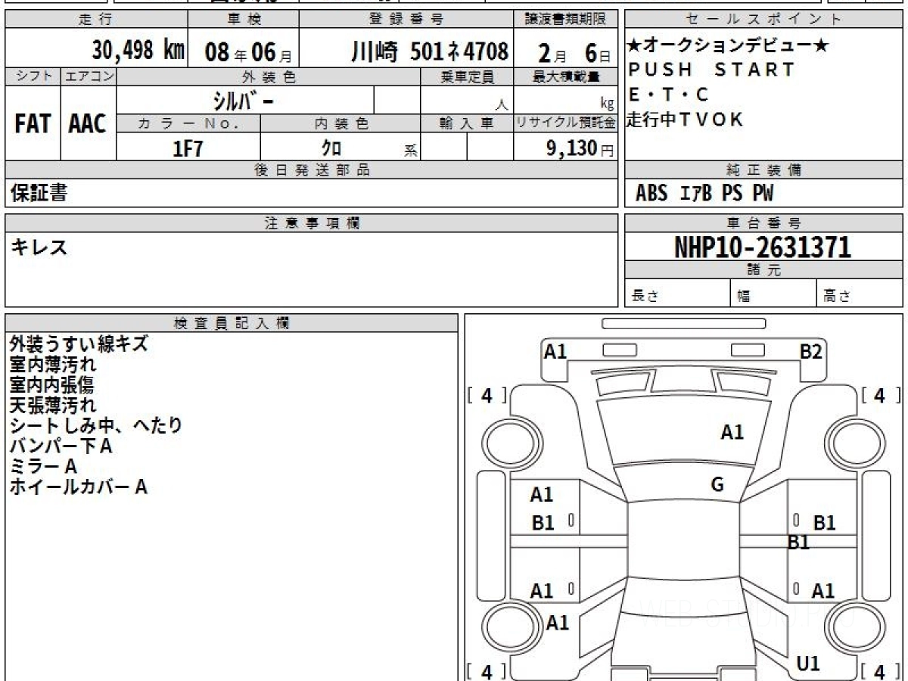Select the G mark on the windshield

click(717, 485)
